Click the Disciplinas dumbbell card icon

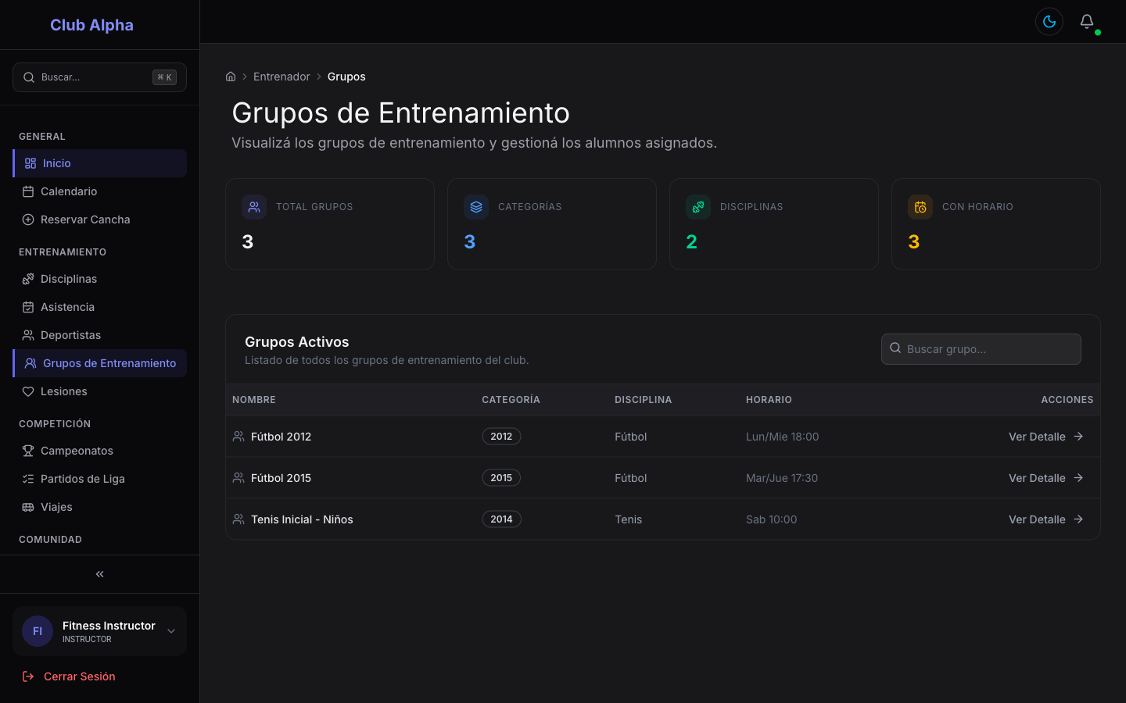[698, 207]
